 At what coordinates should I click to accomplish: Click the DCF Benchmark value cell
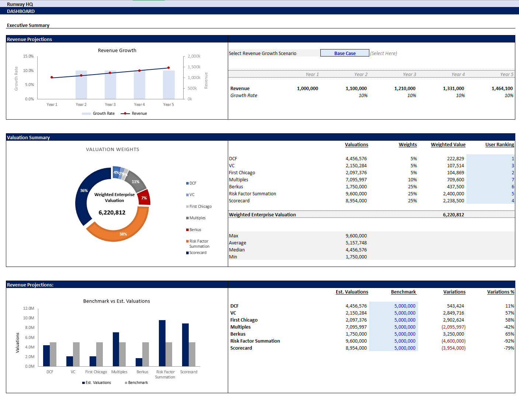tap(393, 306)
